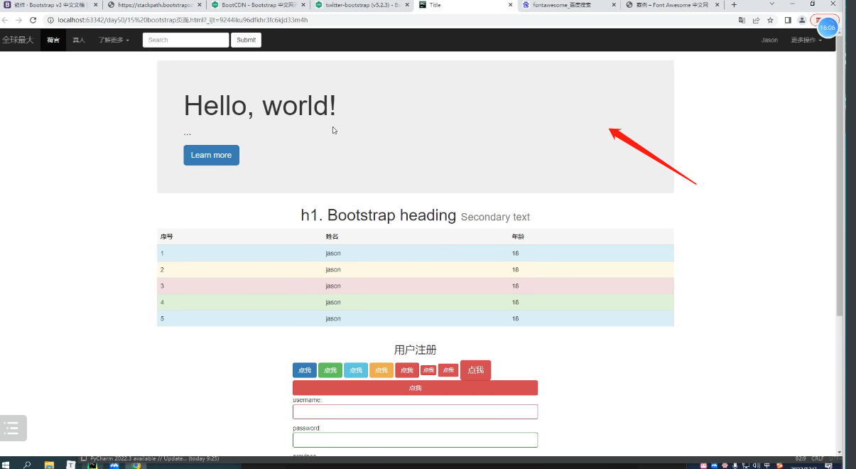Go back using the browser back arrow
The width and height of the screenshot is (856, 469).
point(6,20)
